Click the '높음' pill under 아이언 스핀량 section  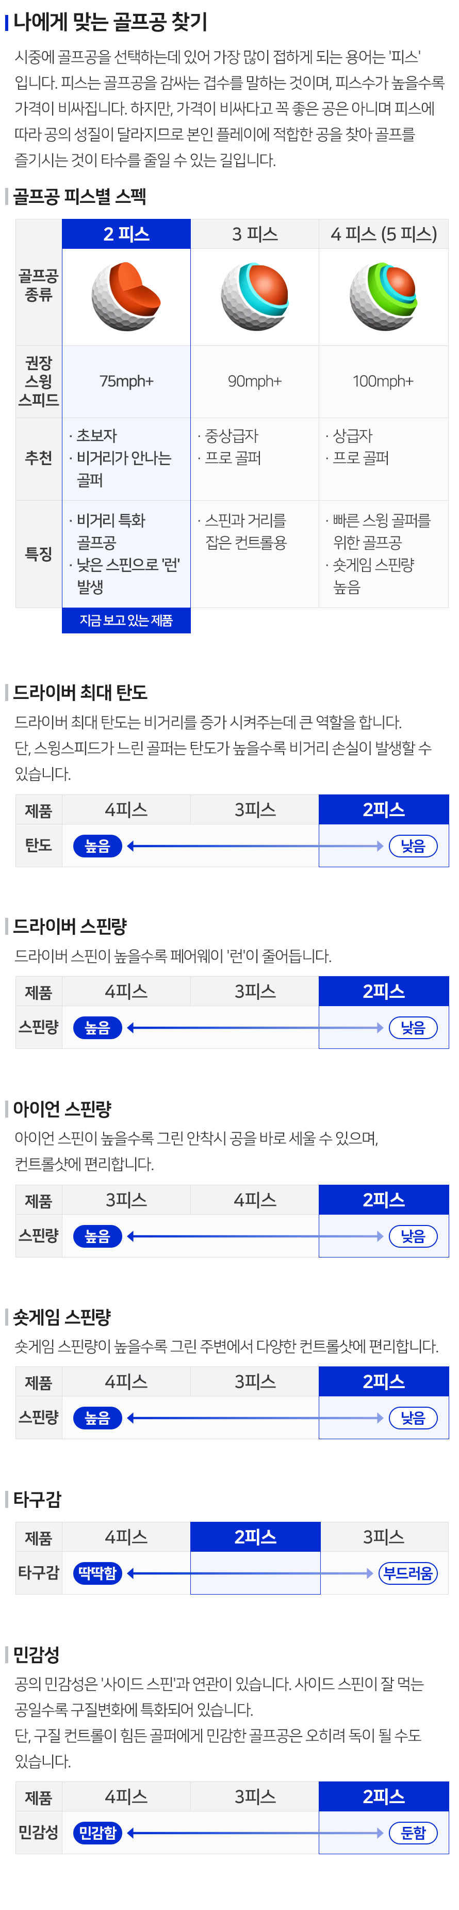coord(97,1236)
